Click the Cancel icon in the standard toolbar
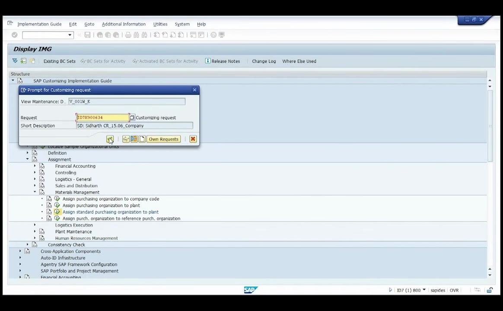The height and width of the screenshot is (311, 503). (x=116, y=35)
